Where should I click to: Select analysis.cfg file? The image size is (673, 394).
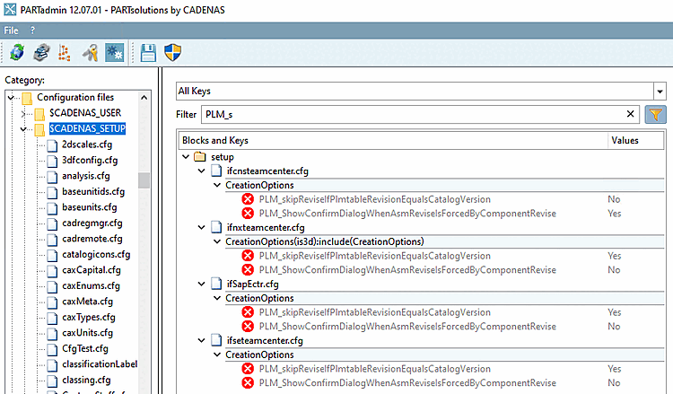click(86, 176)
